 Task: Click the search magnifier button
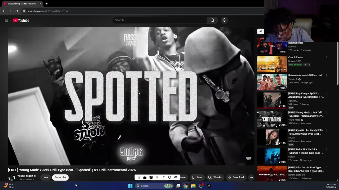tap(212, 20)
